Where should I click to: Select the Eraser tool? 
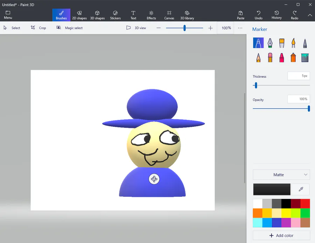270,58
